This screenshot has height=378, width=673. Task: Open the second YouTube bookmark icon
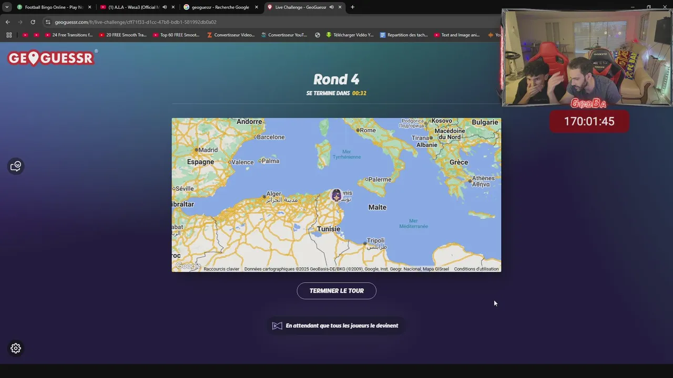pos(36,35)
